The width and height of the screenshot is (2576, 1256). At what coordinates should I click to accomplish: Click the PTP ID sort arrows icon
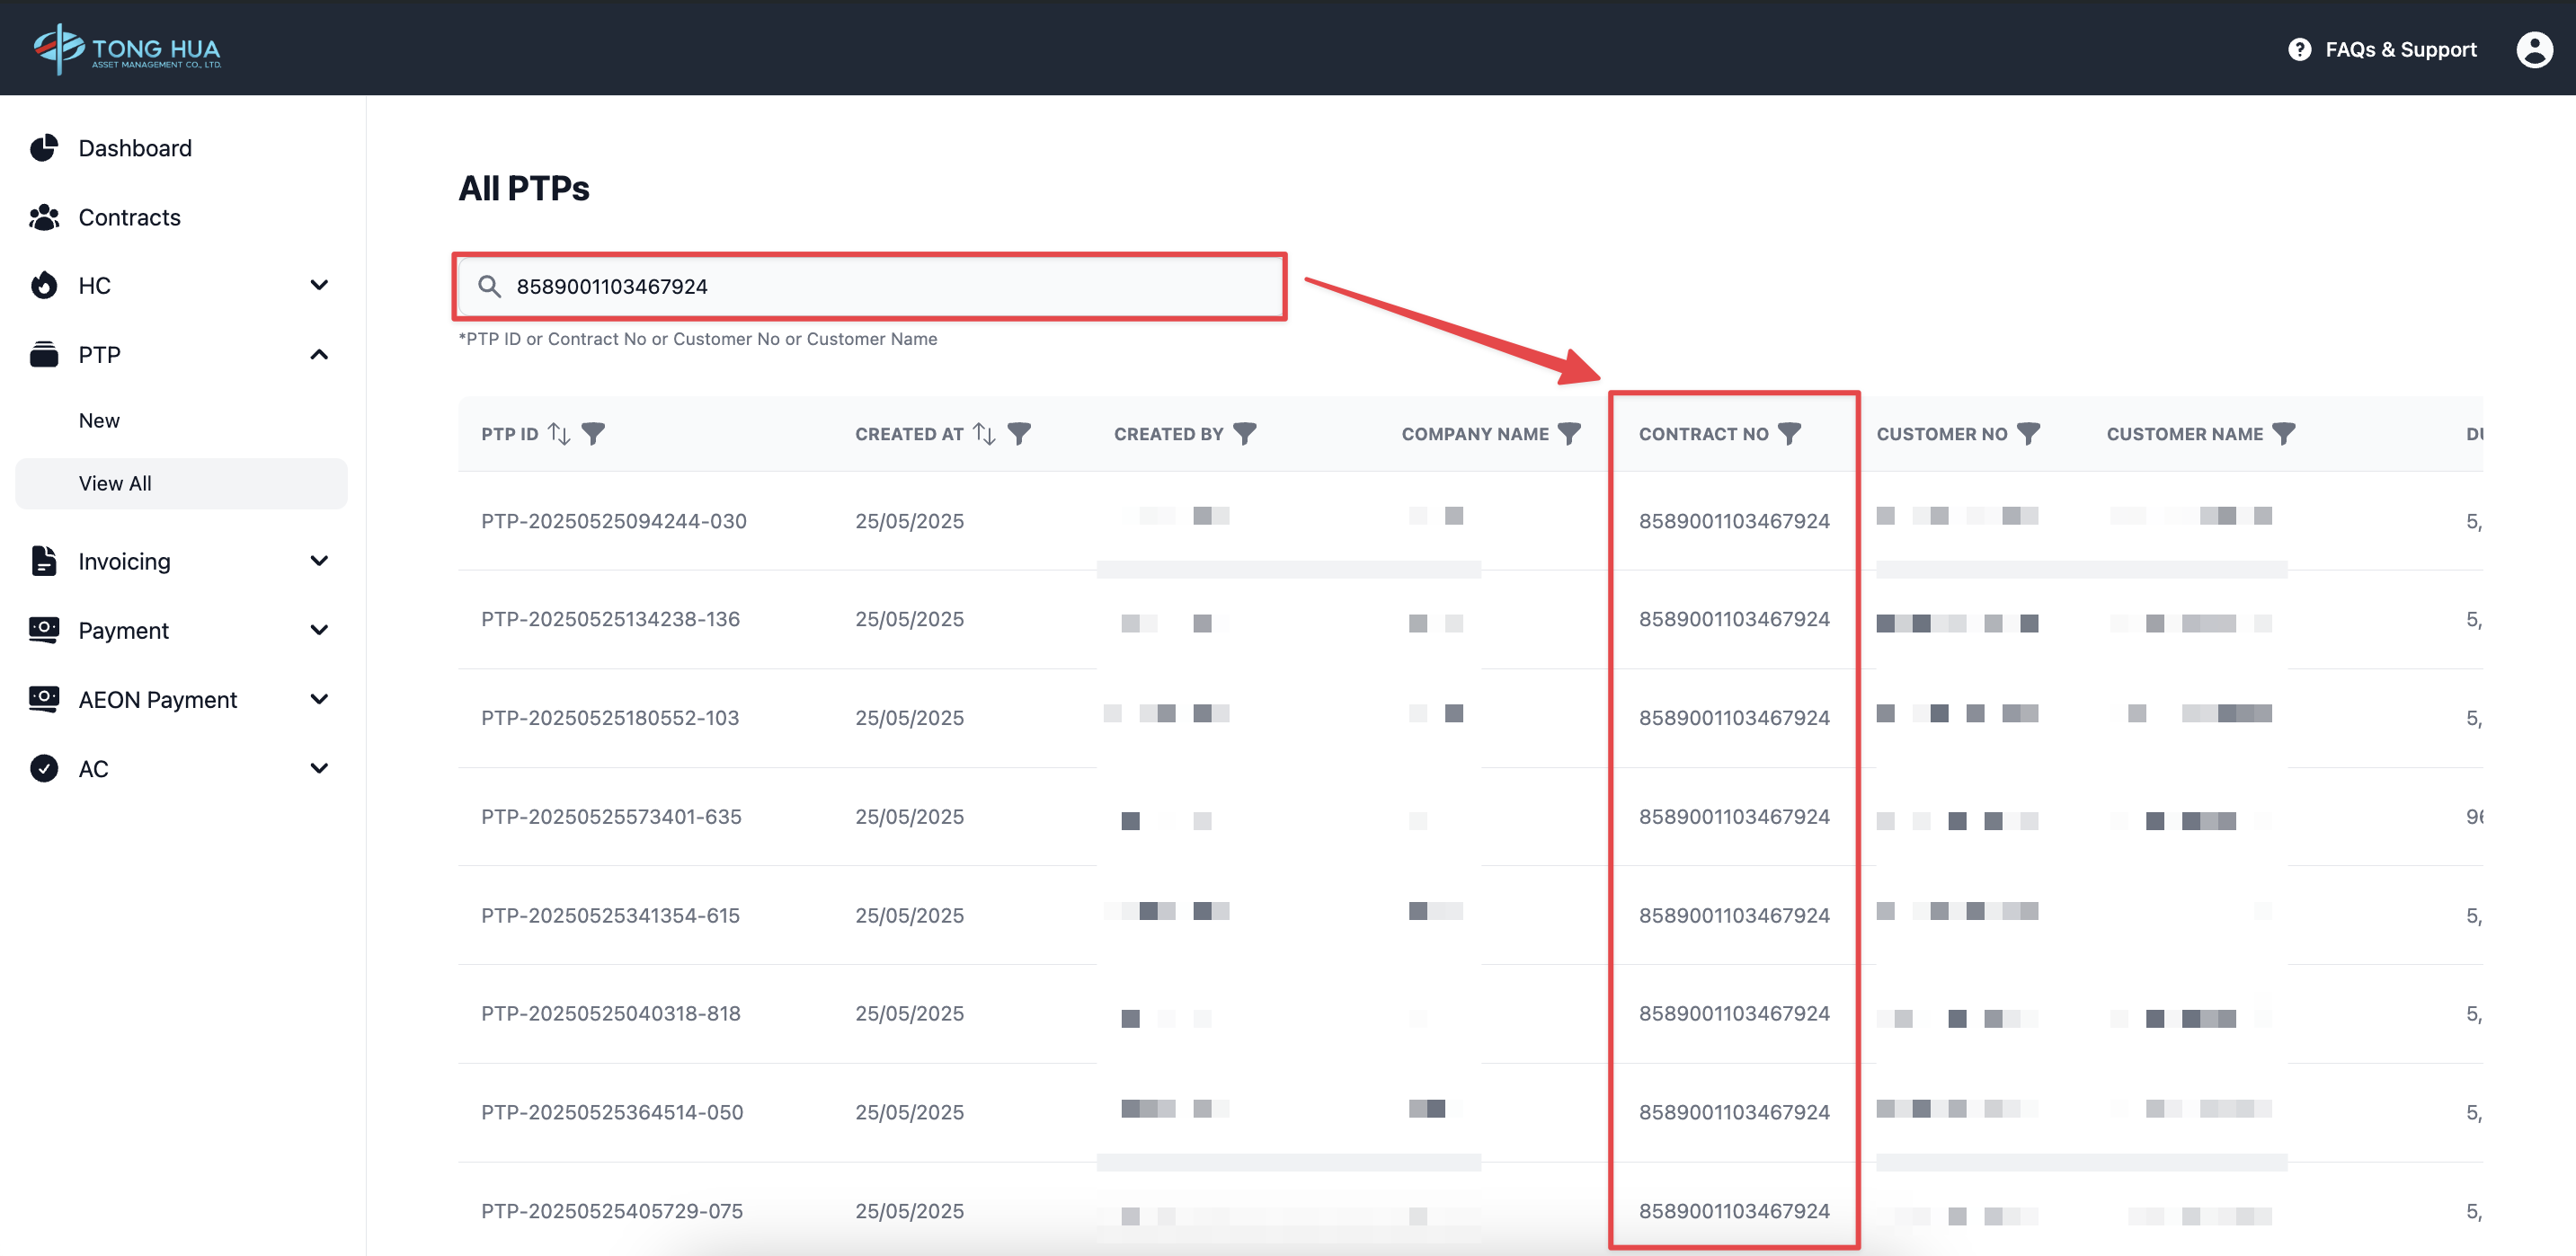559,434
